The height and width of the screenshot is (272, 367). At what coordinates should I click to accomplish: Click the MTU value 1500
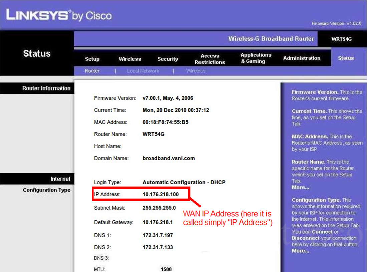[166, 269]
